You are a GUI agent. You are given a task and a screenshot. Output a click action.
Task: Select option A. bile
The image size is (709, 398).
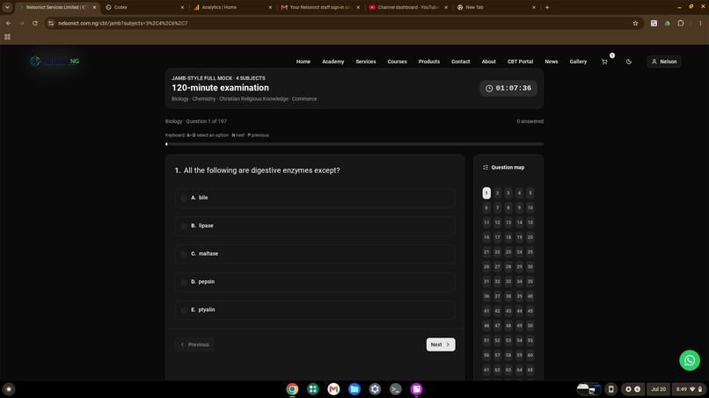coord(315,198)
